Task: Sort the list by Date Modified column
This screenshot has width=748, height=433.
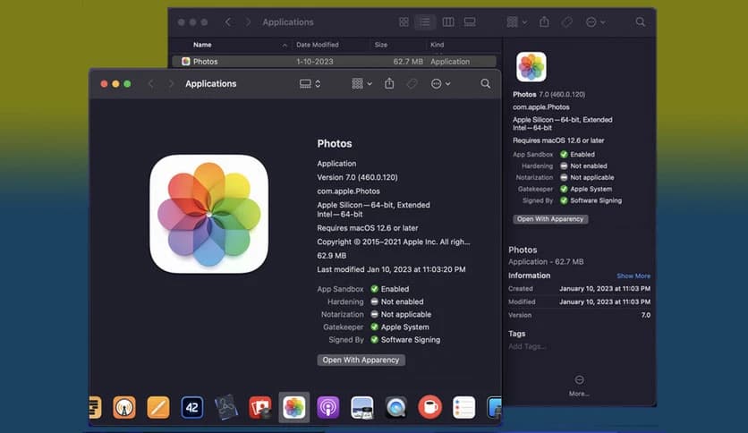Action: 318,45
